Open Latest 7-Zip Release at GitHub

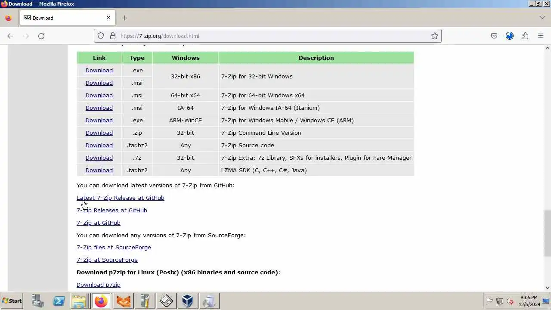coord(121,198)
